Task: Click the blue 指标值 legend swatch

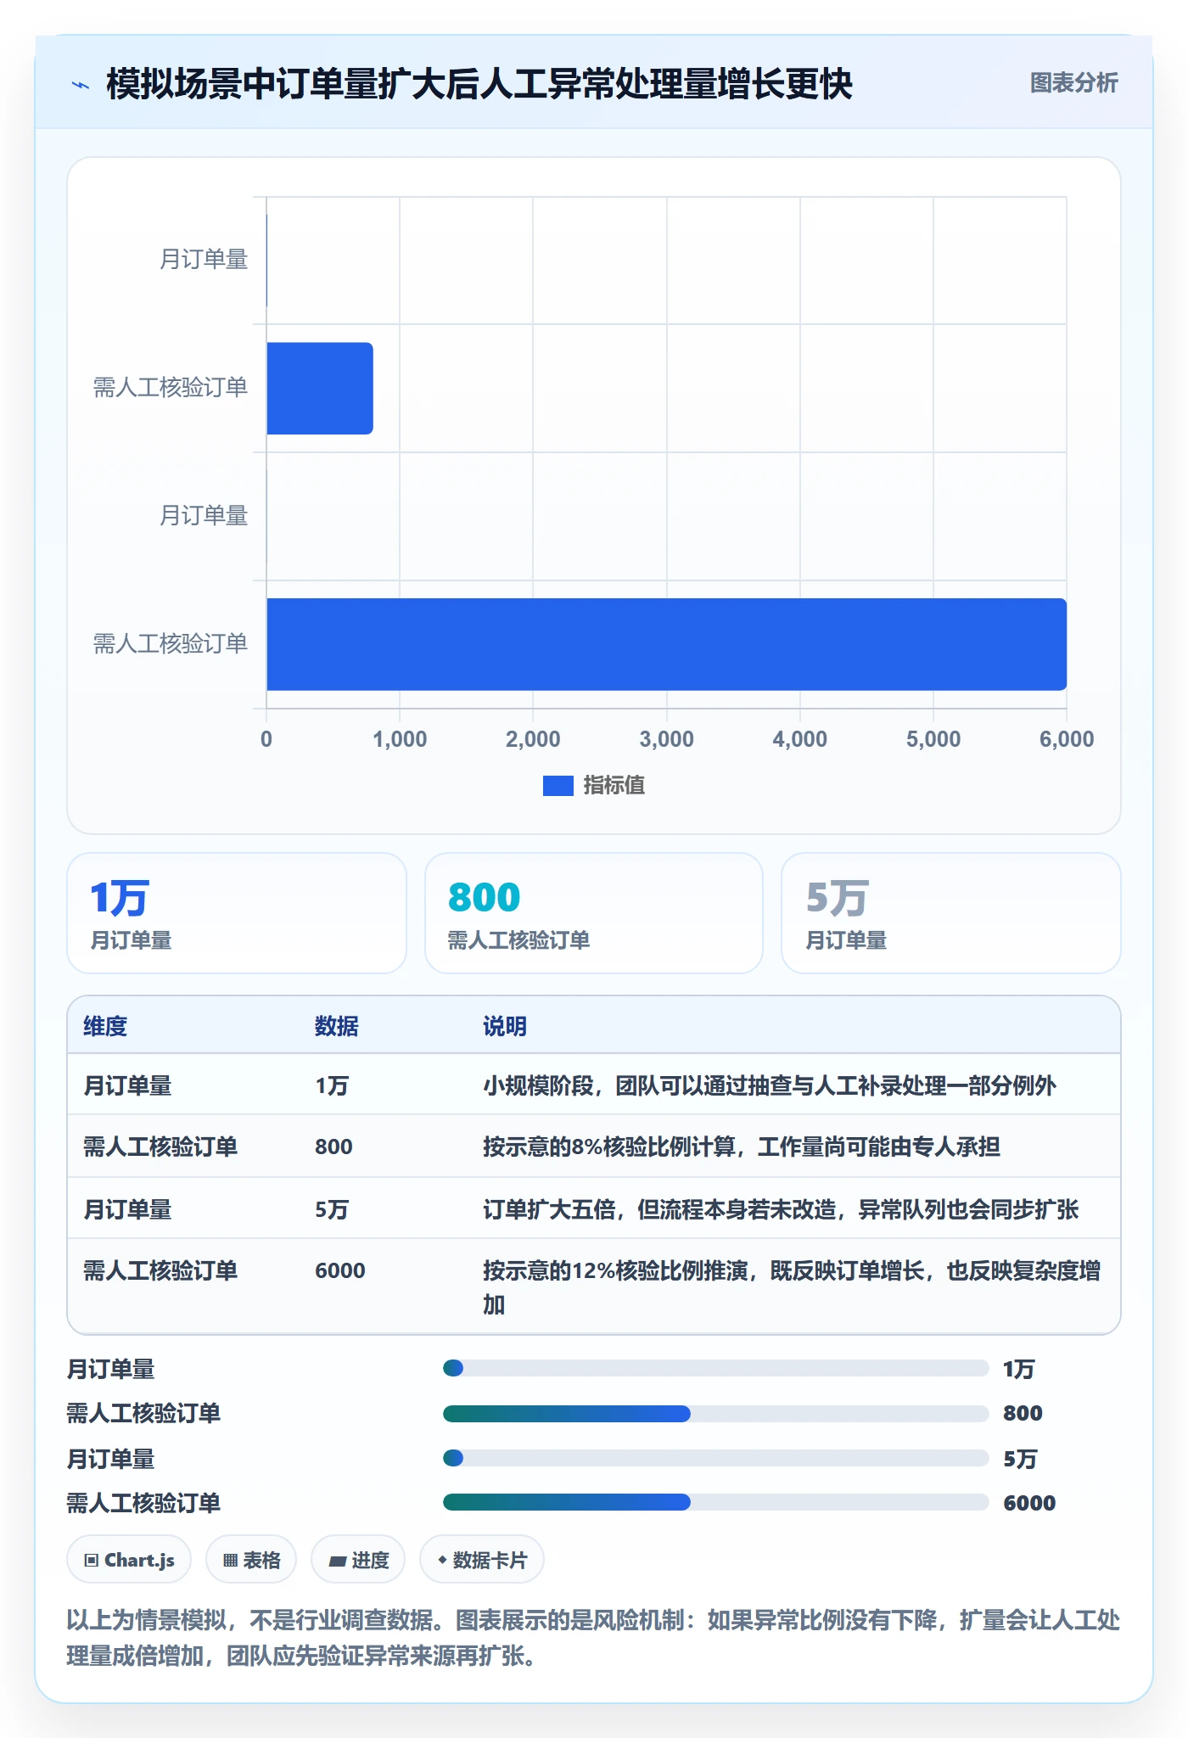Action: [x=558, y=786]
